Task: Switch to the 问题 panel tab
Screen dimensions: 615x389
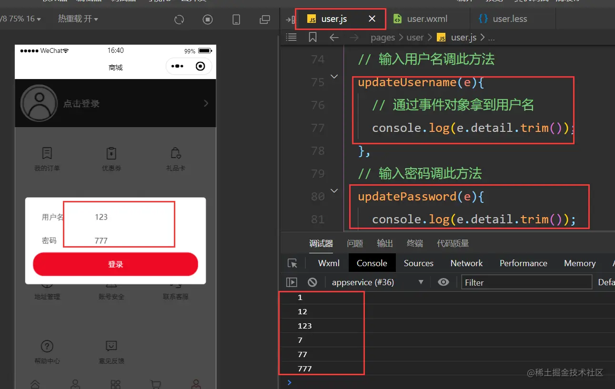Action: click(355, 243)
